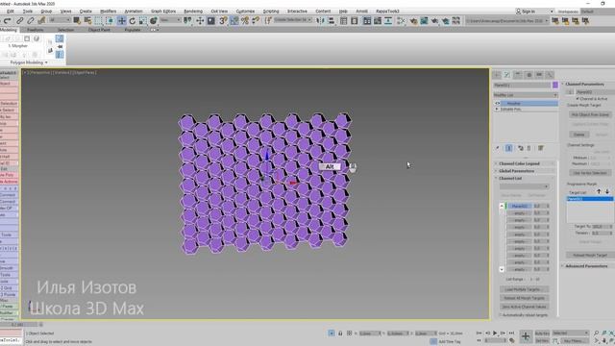Open the Scene Explorer toggle icon

pyautogui.click(x=343, y=21)
